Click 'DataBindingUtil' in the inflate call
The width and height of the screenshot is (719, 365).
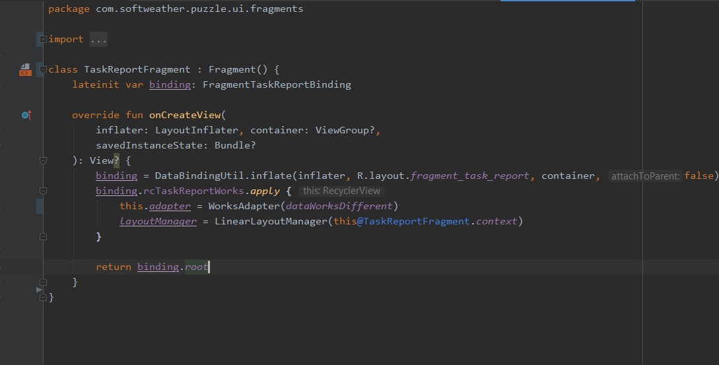coord(199,176)
